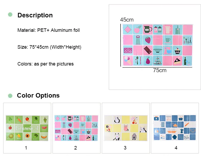The width and height of the screenshot is (201, 165).
Task: Pick the yellow cat pattern option 3
Action: click(x=126, y=128)
